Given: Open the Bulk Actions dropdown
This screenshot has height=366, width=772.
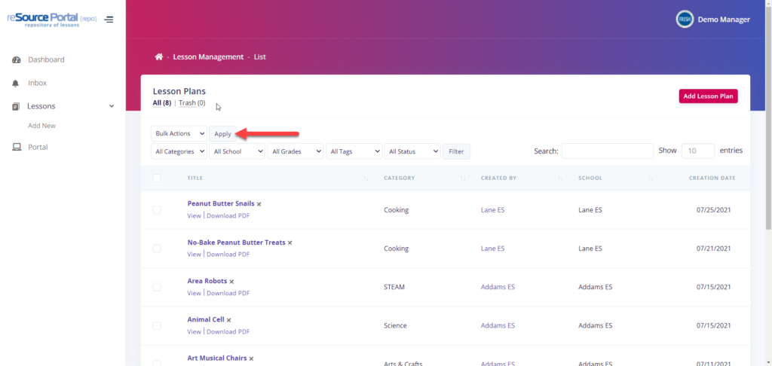Looking at the screenshot, I should point(179,133).
